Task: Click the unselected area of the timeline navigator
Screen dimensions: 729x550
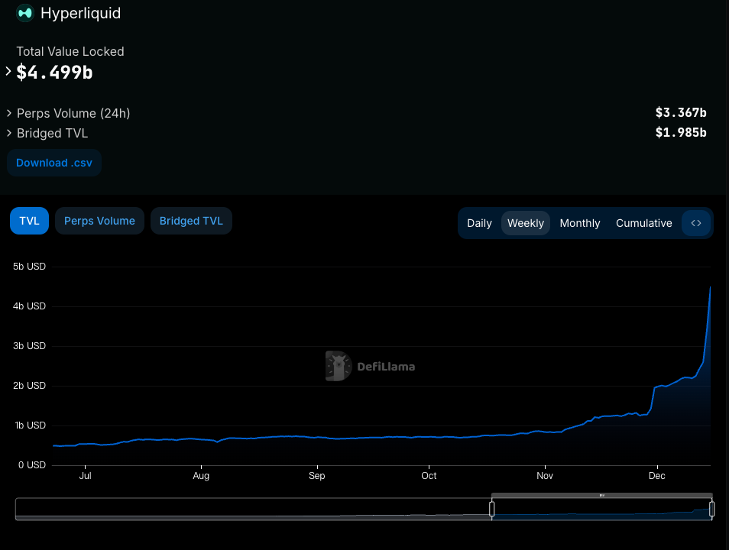Action: (252, 509)
